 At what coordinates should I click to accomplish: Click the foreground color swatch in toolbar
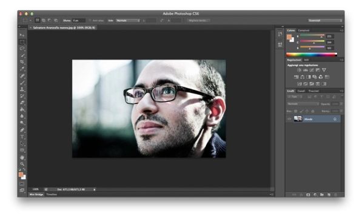coord(21,174)
